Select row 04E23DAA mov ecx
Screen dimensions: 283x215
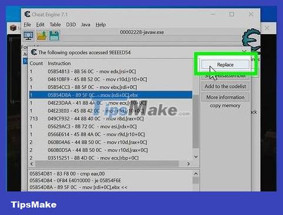[111, 103]
